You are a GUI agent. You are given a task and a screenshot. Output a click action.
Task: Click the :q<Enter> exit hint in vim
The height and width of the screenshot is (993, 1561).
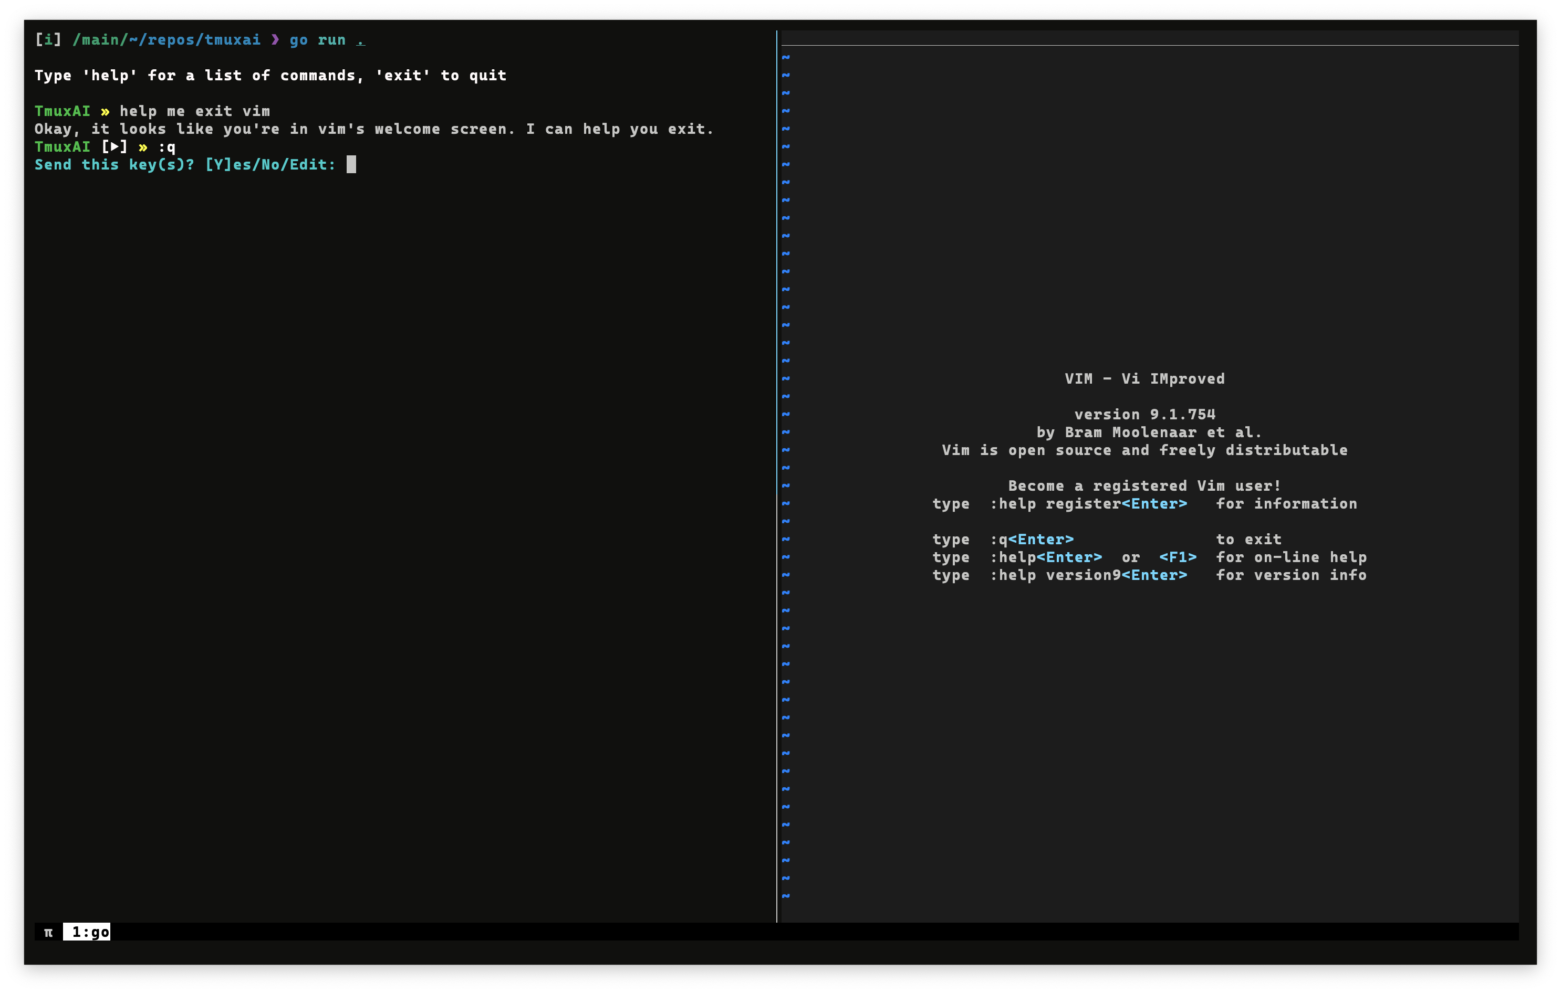coord(1032,540)
